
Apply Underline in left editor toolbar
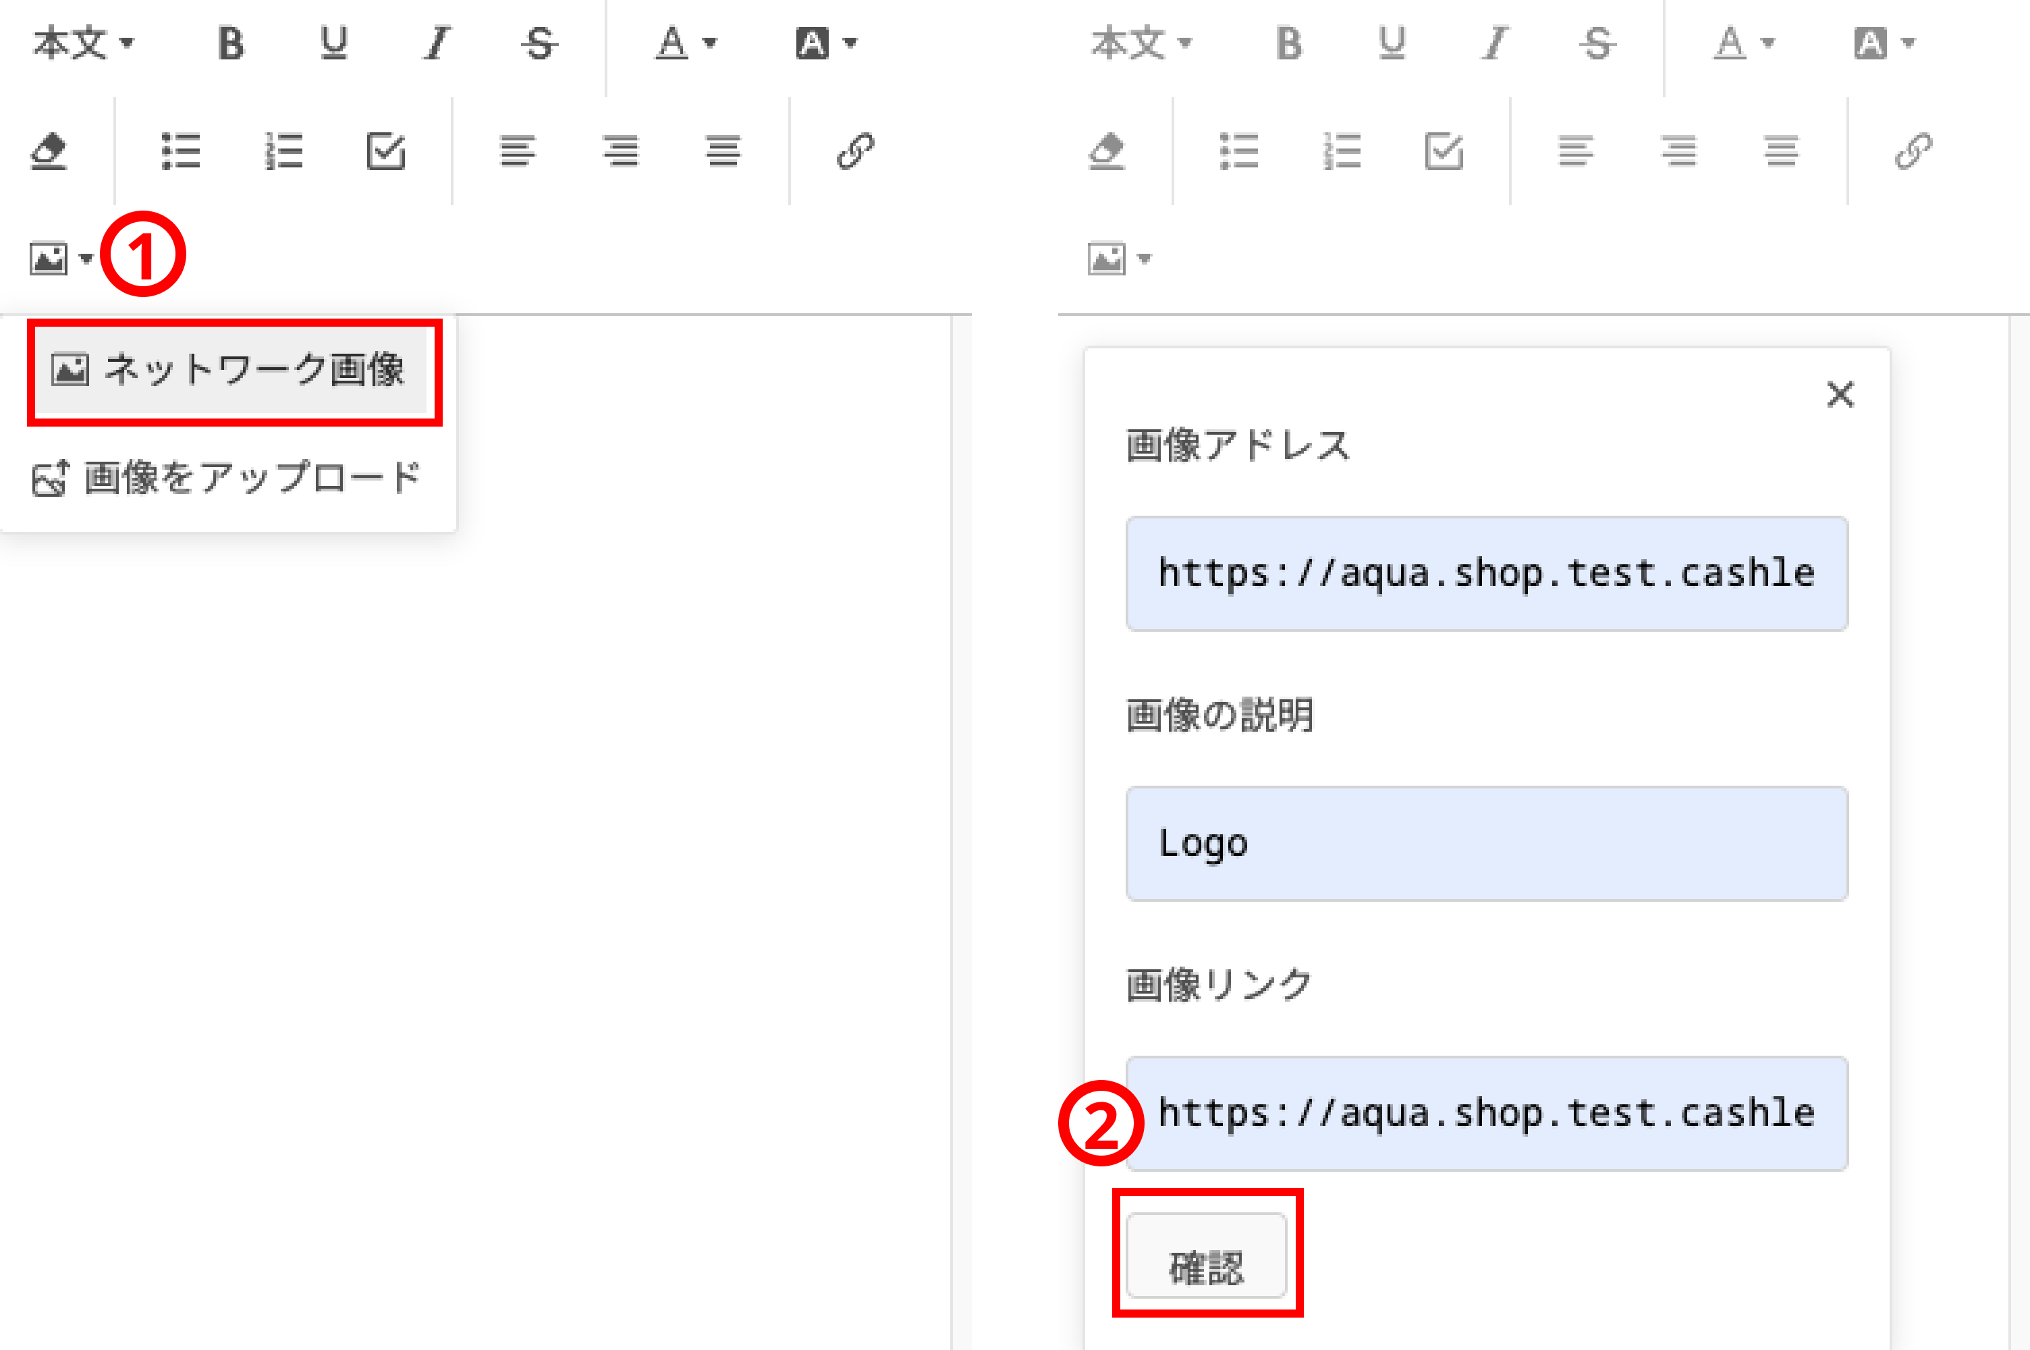click(334, 43)
